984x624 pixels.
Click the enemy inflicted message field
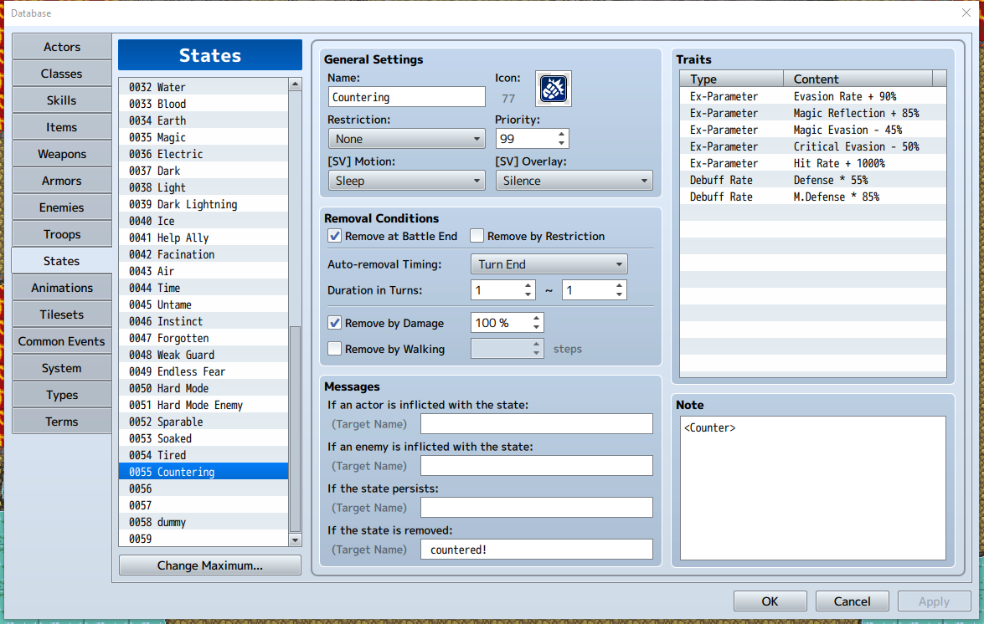(x=536, y=466)
